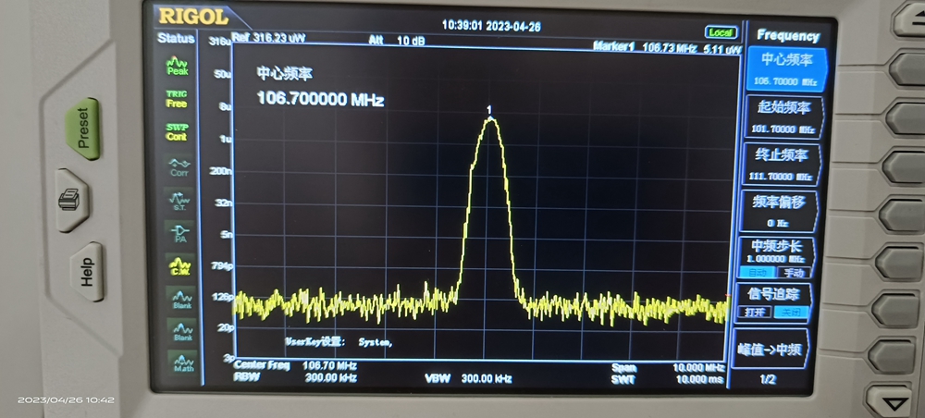
Task: Switch 中频步长 step mode to 手动
Action: [794, 273]
